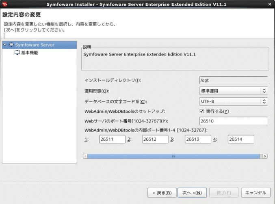Image resolution: width=275 pixels, height=204 pixels.
Task: Click internal port 4 field 26514
Action: pyautogui.click(x=241, y=139)
